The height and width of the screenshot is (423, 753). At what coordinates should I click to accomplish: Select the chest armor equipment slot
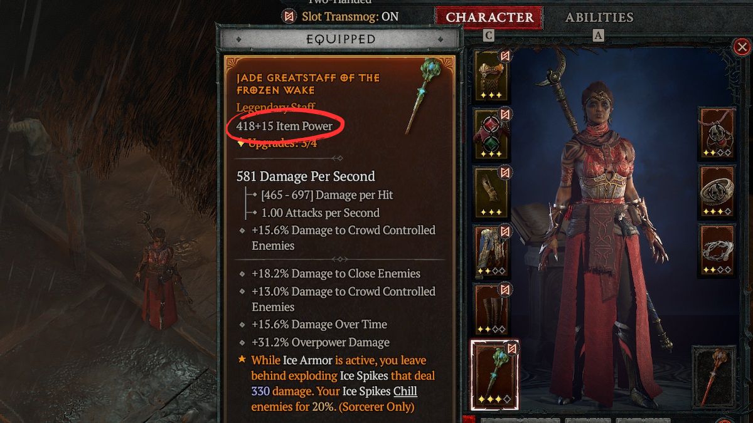click(x=492, y=135)
